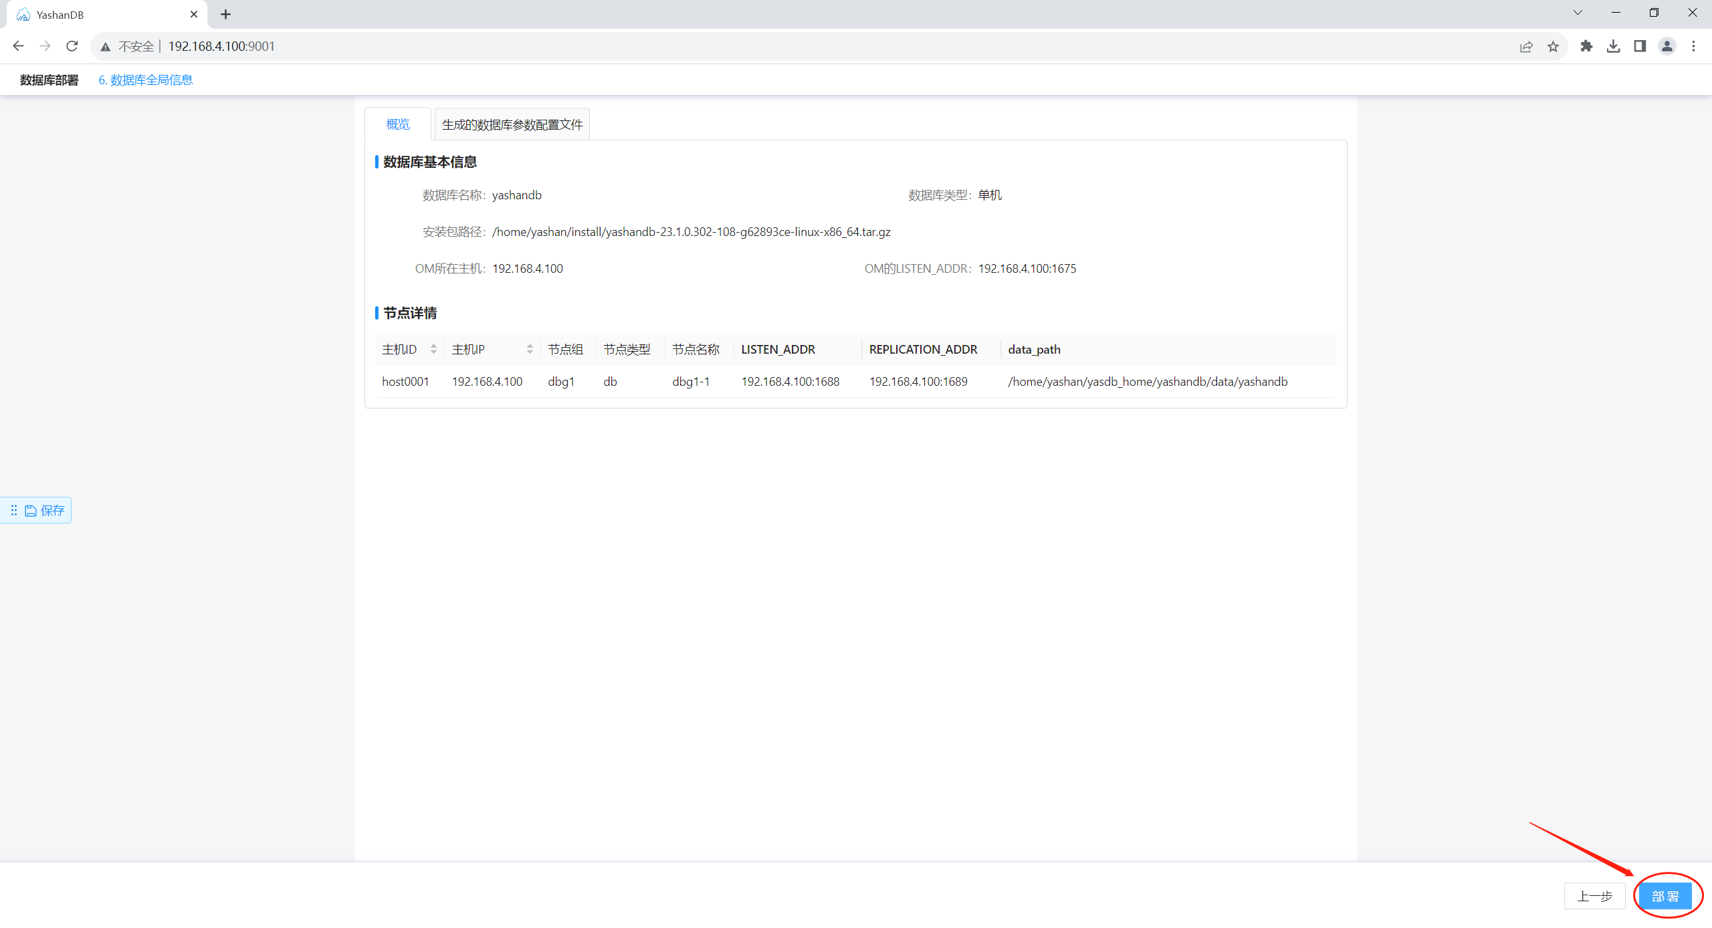The image size is (1712, 928).
Task: Open a new browser tab
Action: pyautogui.click(x=225, y=14)
